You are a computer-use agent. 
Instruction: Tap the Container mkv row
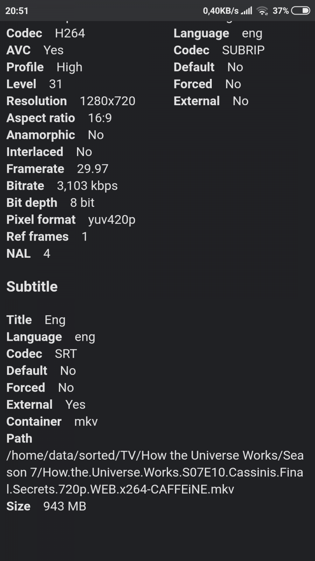(x=52, y=421)
